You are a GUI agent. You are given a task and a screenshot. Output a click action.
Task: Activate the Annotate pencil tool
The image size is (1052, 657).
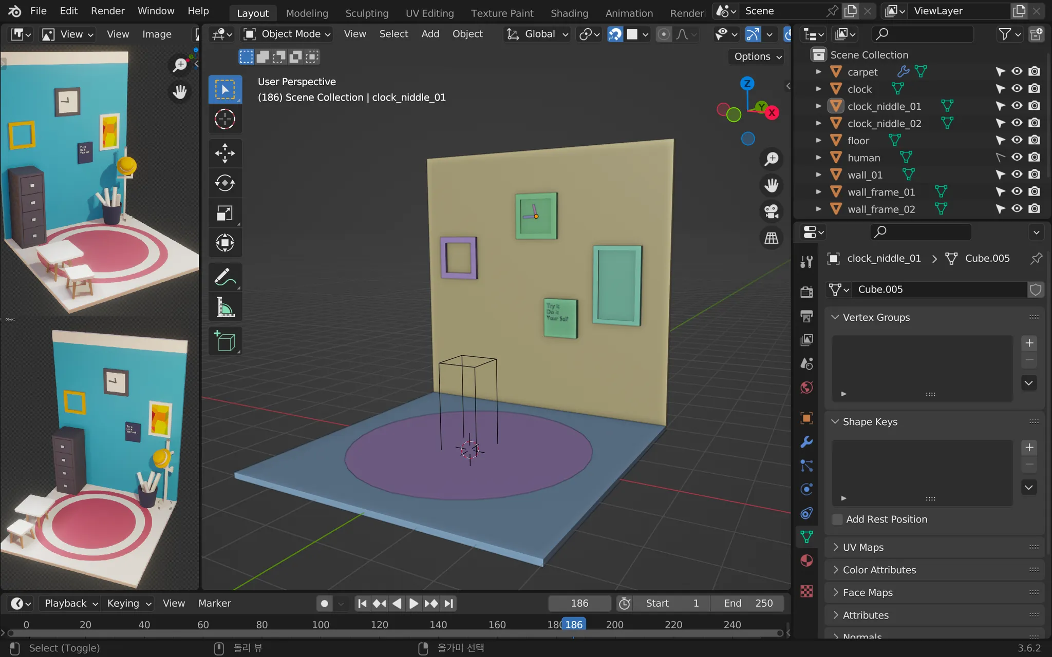(224, 277)
